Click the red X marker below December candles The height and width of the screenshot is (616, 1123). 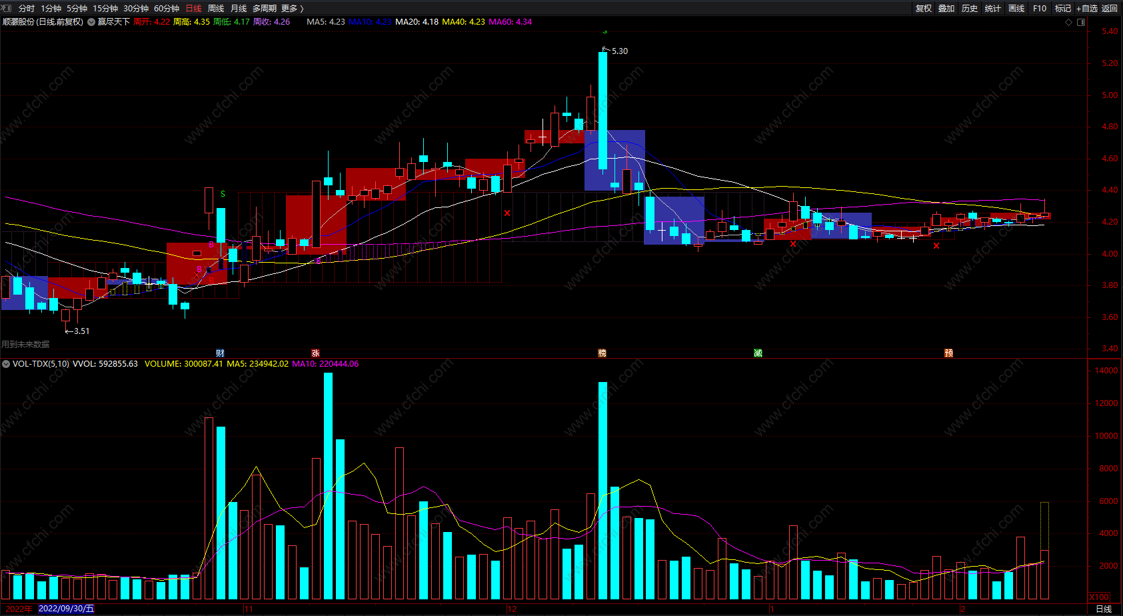coord(507,213)
